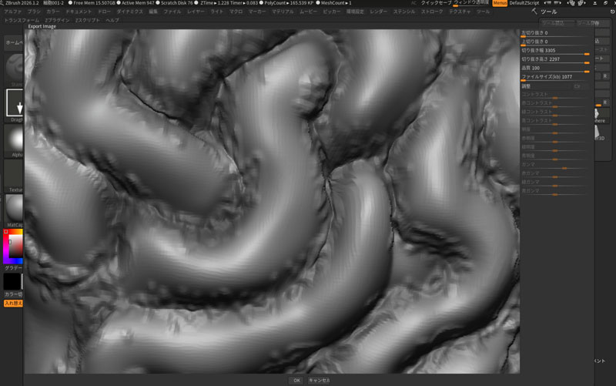Open the ダイナミクス menu
Image resolution: width=616 pixels, height=386 pixels.
coord(129,12)
